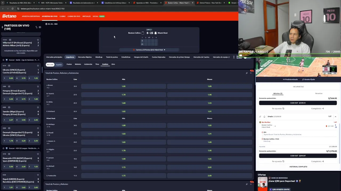This screenshot has height=191, width=341.
Task: Click the bell notification icon on Simple bet
Action: [x=264, y=116]
